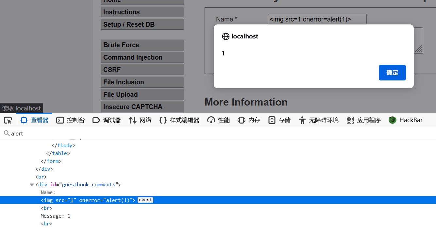
Task: Go to Command Injection page
Action: coord(142,57)
